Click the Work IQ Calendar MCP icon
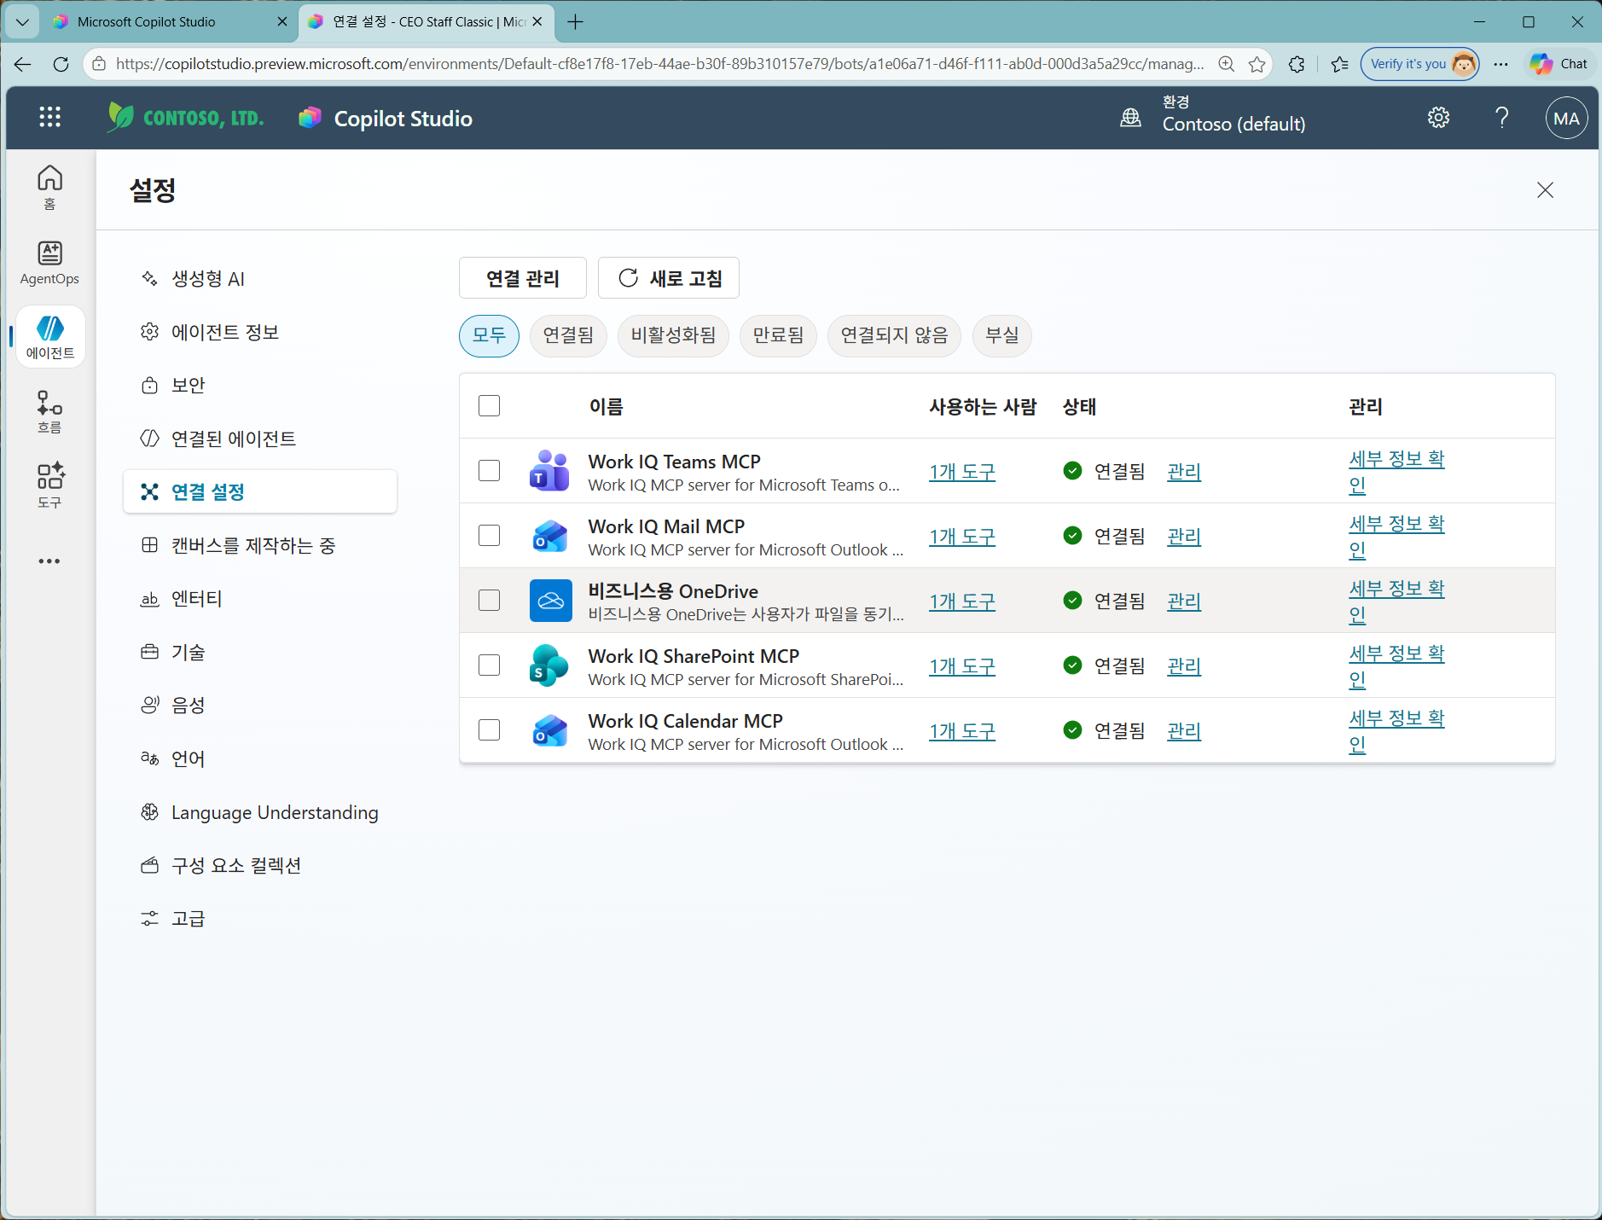The width and height of the screenshot is (1602, 1220). tap(549, 730)
